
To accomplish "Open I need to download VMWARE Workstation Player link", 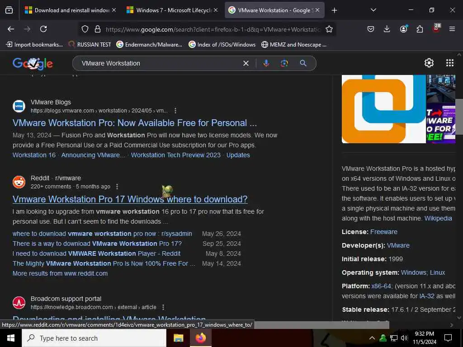I will click(x=96, y=253).
